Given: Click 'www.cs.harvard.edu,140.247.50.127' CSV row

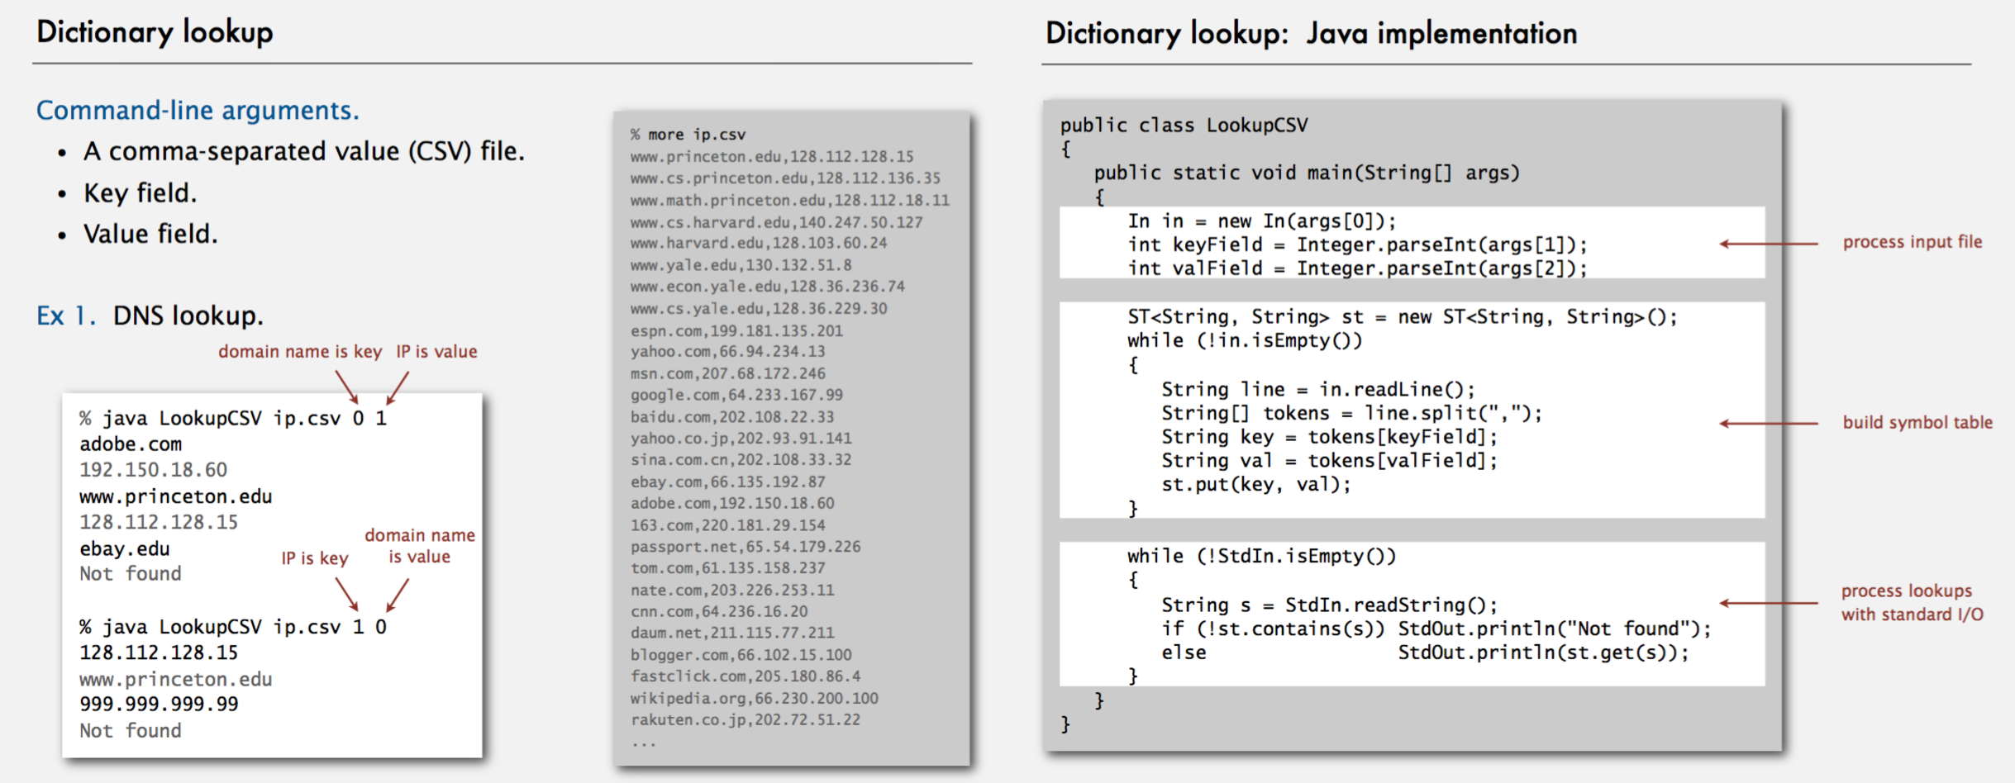Looking at the screenshot, I should click(776, 222).
